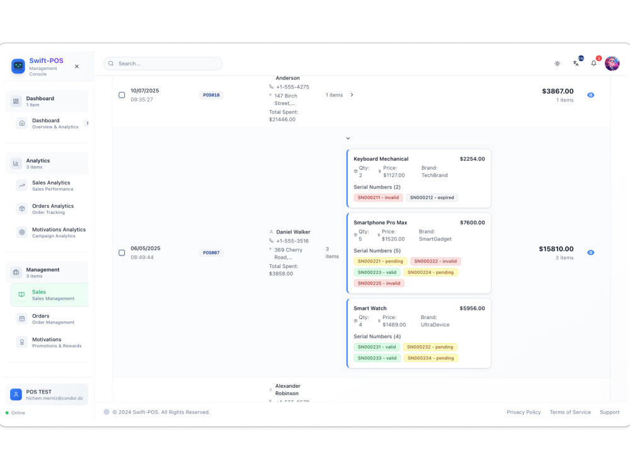Click serial tag SN000224 - pending
Viewport: 630px width, 472px height.
430,272
